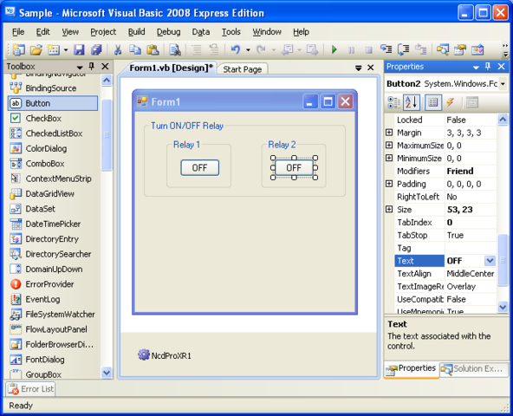Open the Project menu
The height and width of the screenshot is (416, 513).
[103, 32]
